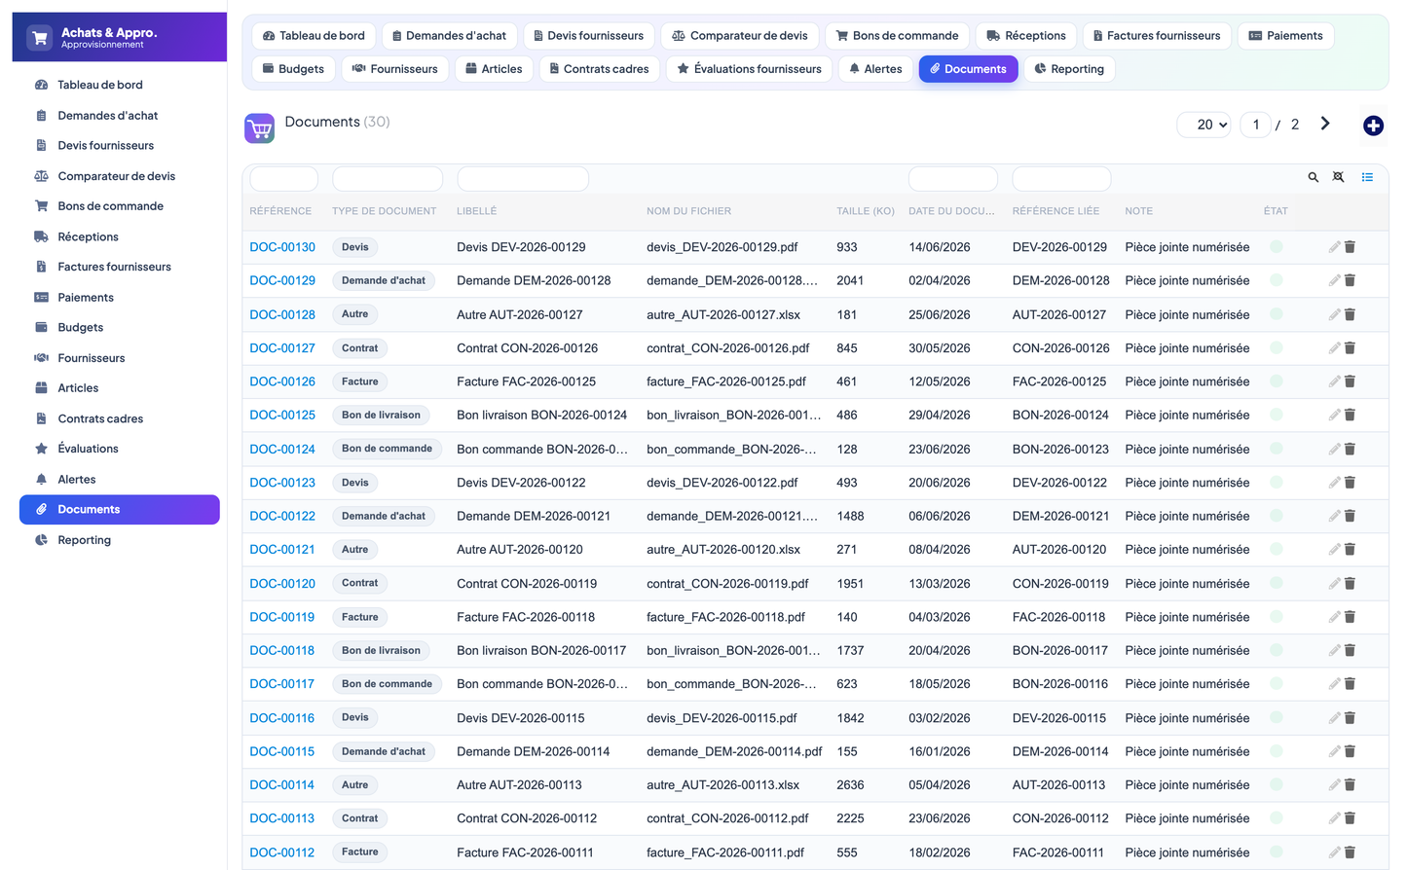Click the blue plus add-document icon
Screen dimensions: 1407x870
[x=1373, y=126]
